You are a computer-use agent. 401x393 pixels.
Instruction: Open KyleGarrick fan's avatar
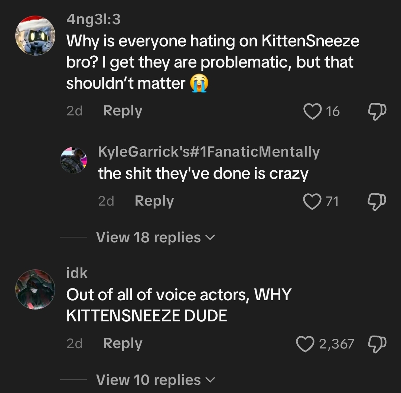coord(74,160)
